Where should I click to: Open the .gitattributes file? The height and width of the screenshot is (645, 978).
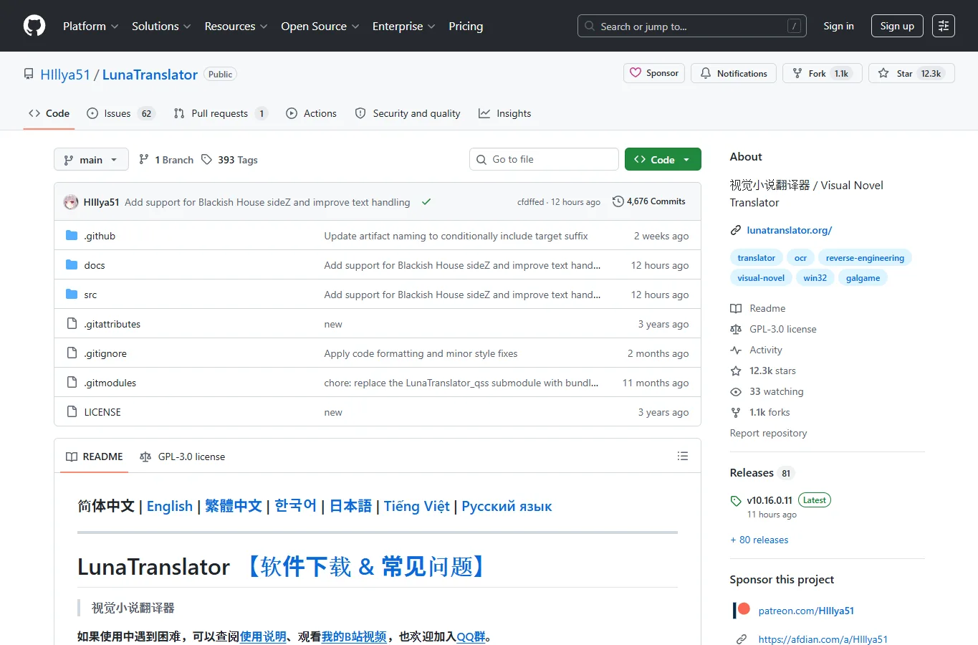(112, 324)
